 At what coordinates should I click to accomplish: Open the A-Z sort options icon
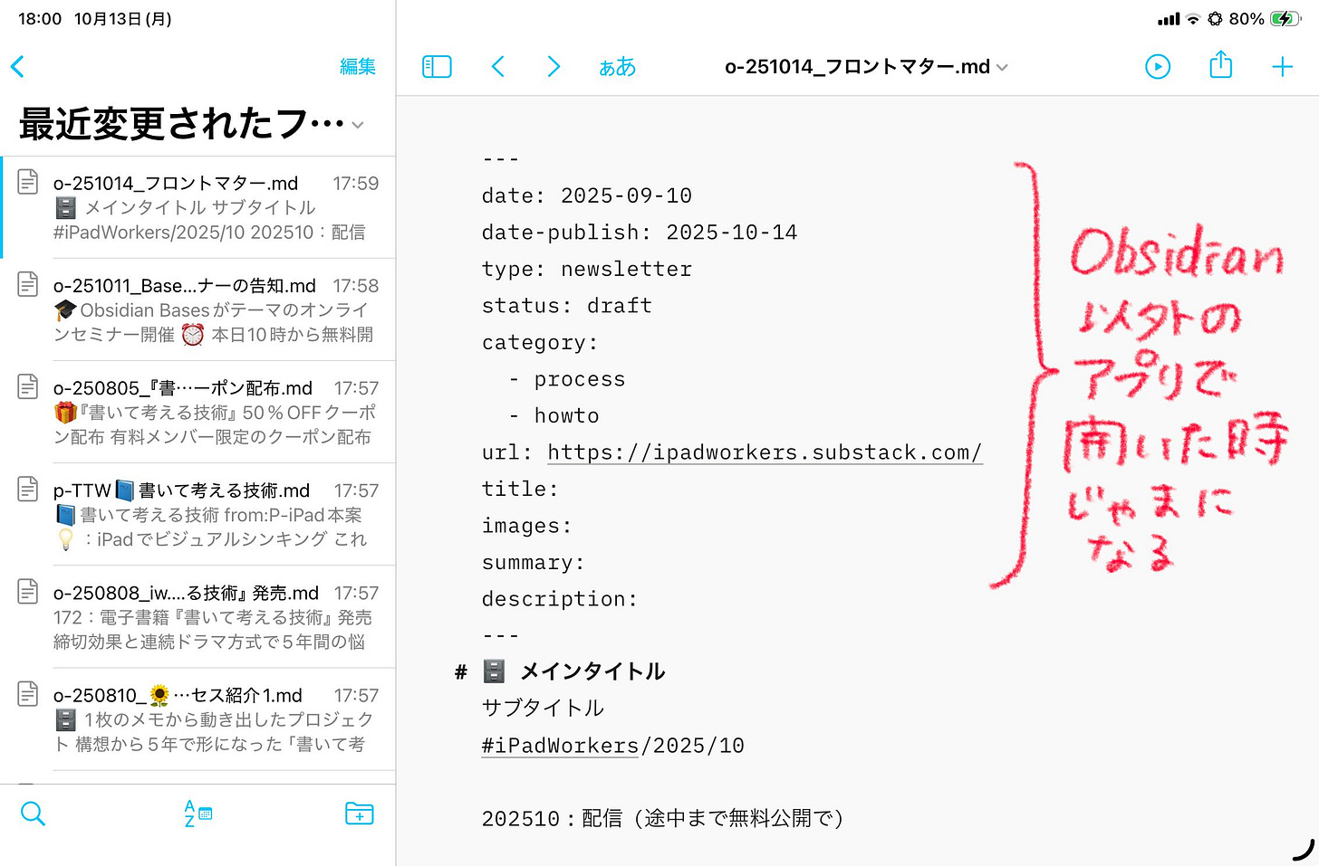[x=197, y=814]
